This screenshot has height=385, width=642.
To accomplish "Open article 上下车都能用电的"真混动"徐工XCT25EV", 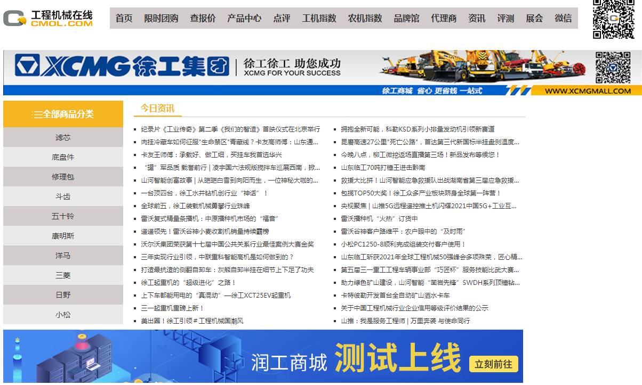I will point(216,296).
